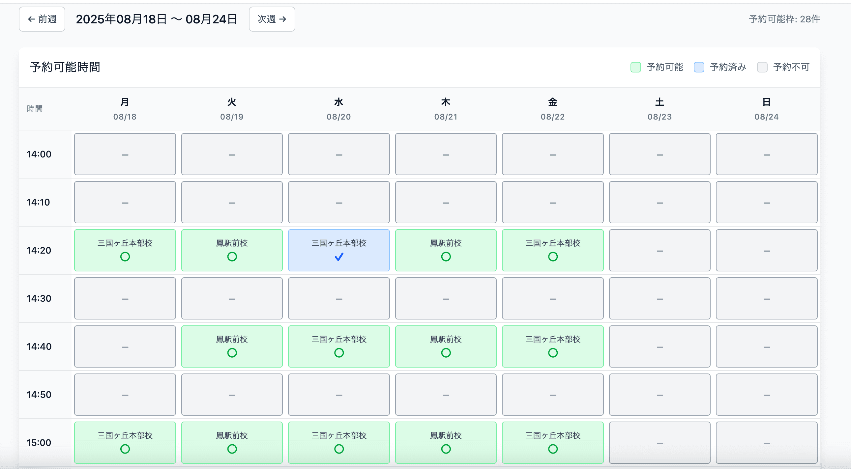The height and width of the screenshot is (469, 851).
Task: Select Friday 14:40 三国ヶ丘本部校 slot
Action: coord(553,346)
